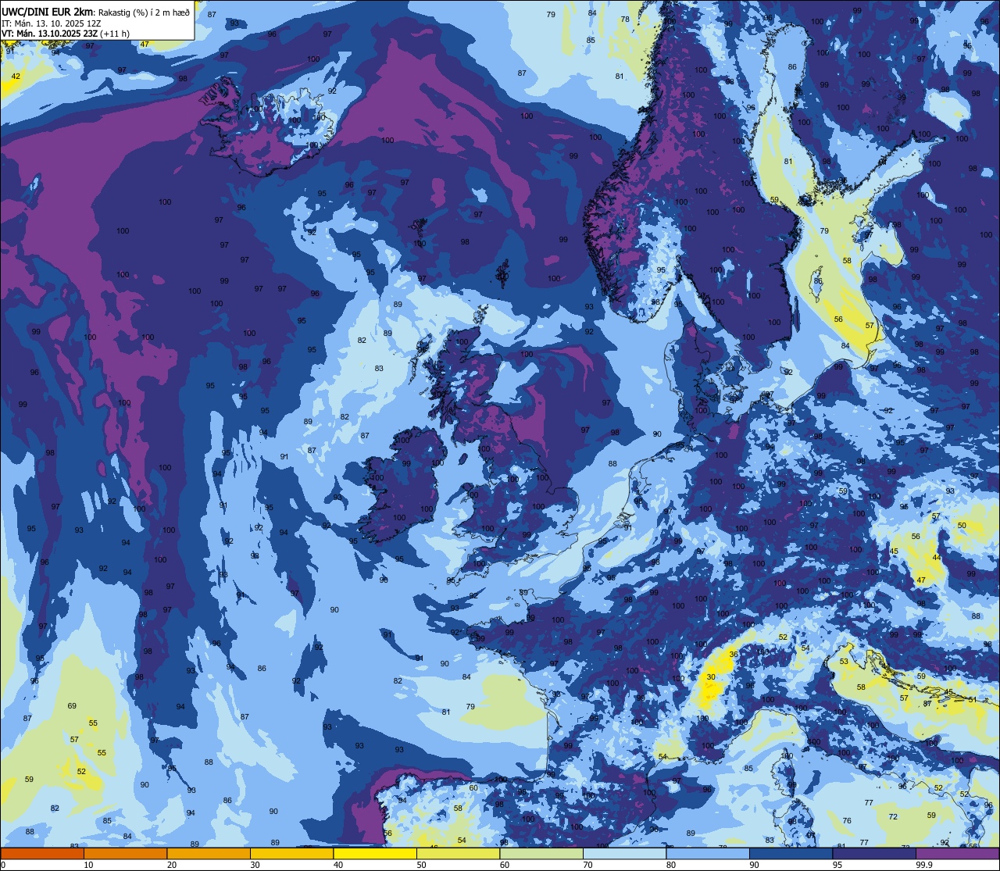
Task: Click the humidity value '36' on the map
Action: 734,655
